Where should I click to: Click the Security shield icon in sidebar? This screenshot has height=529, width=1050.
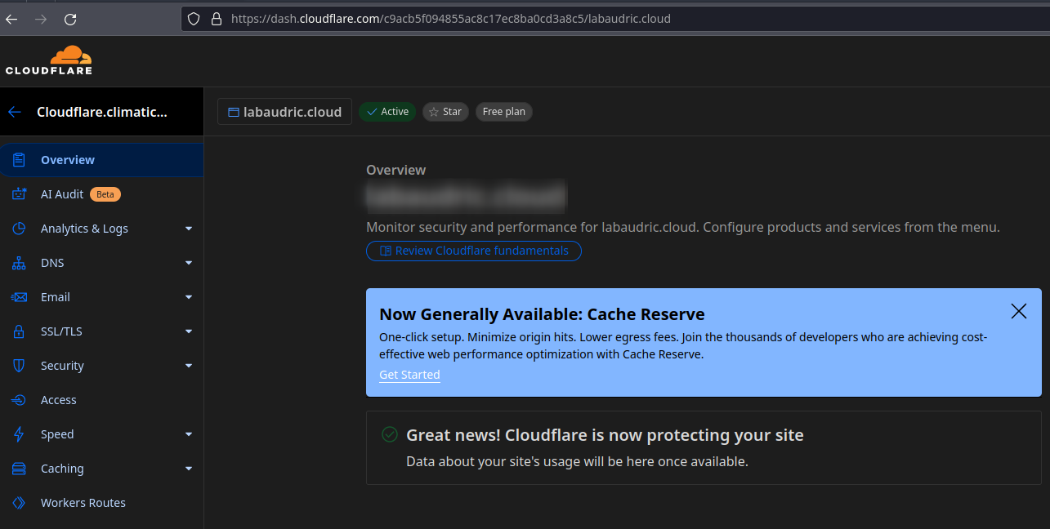19,366
